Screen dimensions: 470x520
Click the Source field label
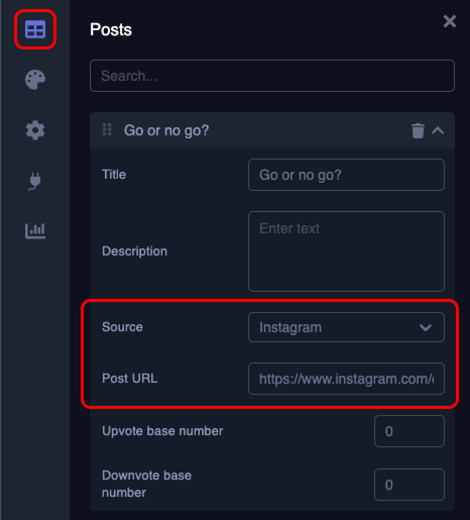[x=123, y=327]
